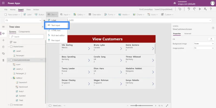This screenshot has height=108, width=216.
Task: Zoom out with the minus icon
Action: 127,106
